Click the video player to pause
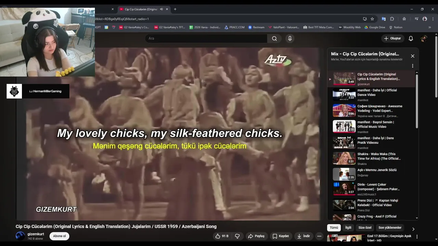The image size is (438, 246). (169, 134)
